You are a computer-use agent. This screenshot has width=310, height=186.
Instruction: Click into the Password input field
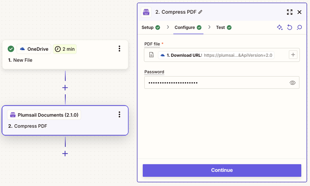[221, 83]
